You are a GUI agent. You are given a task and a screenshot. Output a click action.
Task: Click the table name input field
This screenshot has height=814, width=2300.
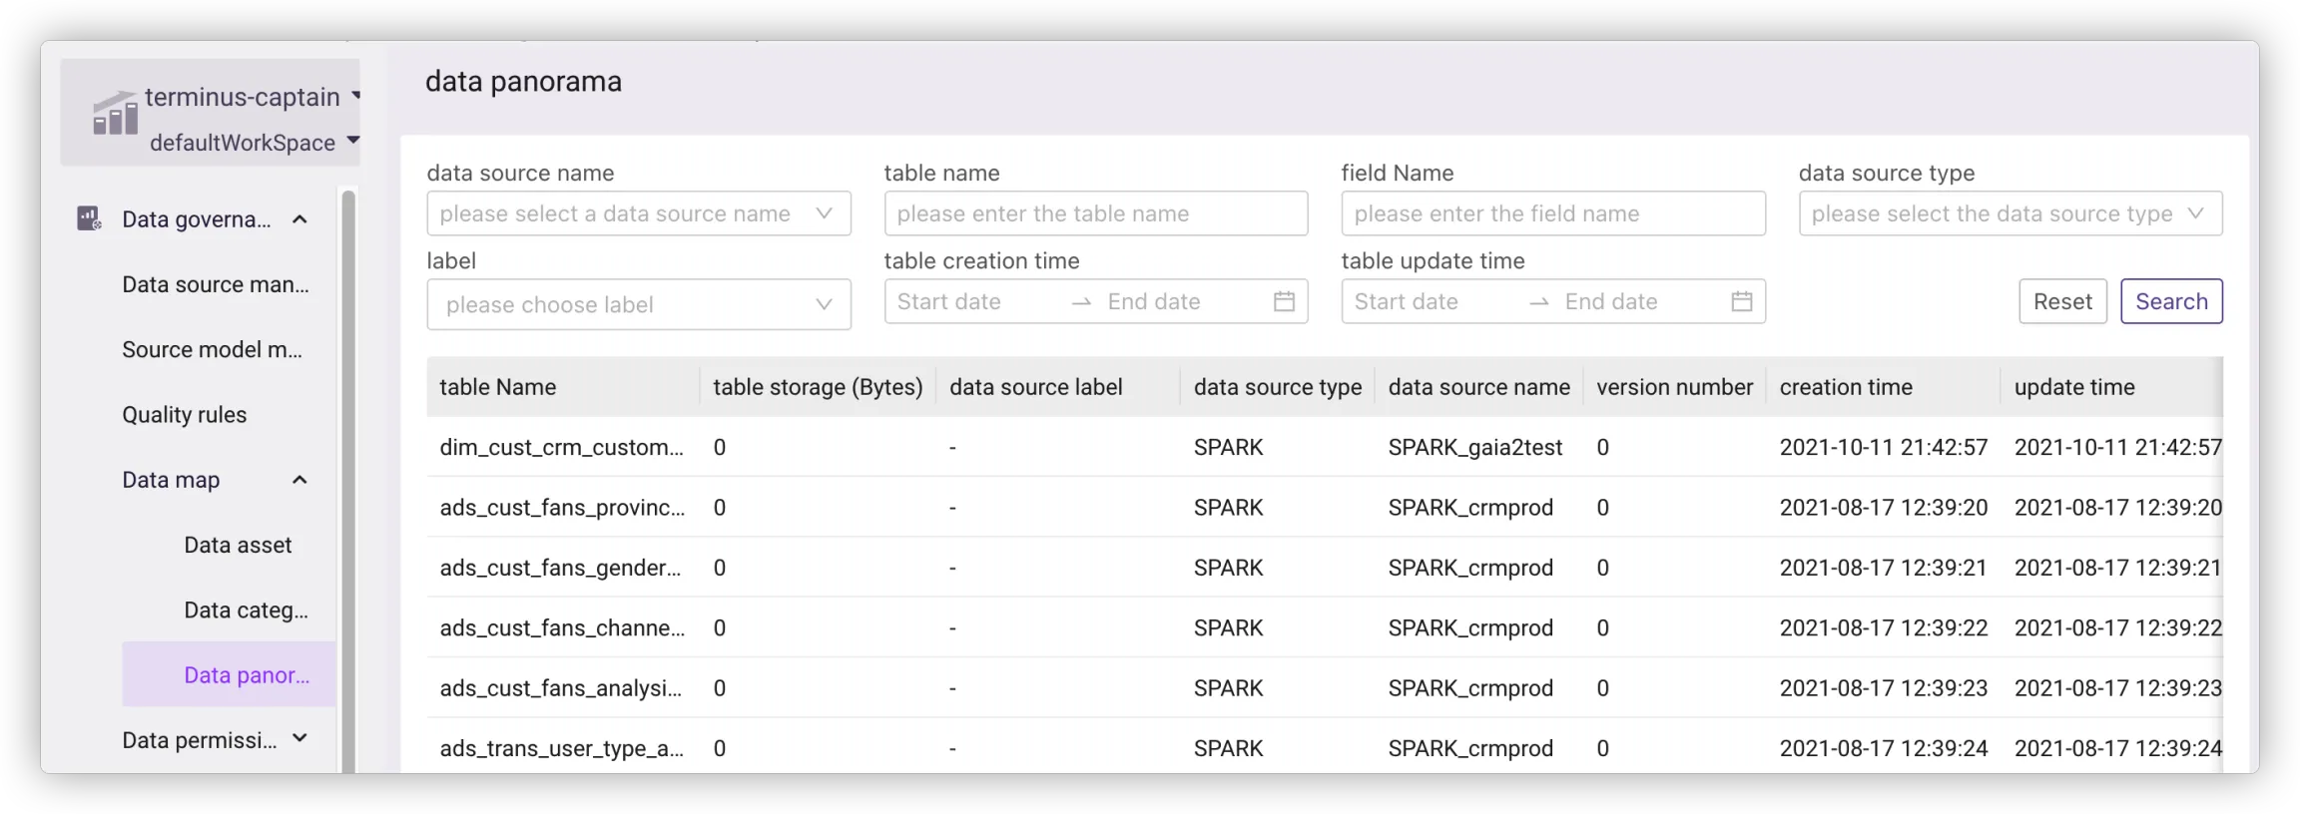(1095, 213)
